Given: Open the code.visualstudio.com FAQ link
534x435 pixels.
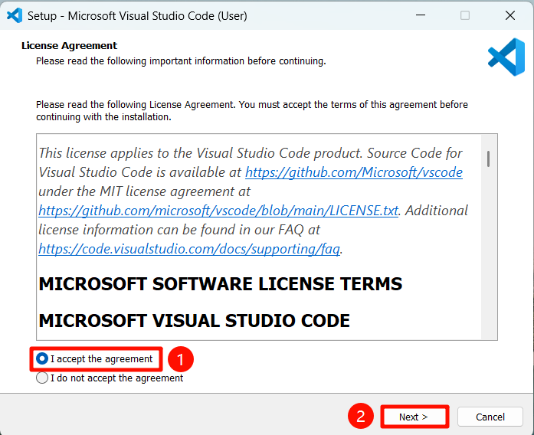Looking at the screenshot, I should pyautogui.click(x=189, y=249).
